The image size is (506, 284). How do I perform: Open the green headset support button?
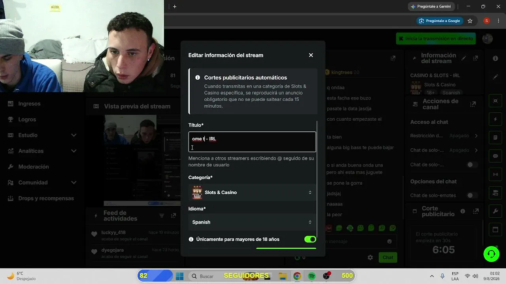tap(491, 254)
